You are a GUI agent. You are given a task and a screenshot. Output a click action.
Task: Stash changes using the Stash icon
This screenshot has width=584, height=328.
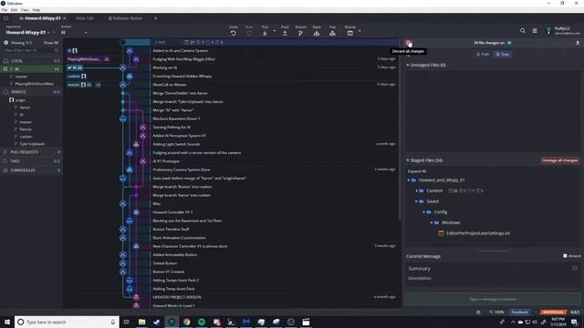pos(317,33)
